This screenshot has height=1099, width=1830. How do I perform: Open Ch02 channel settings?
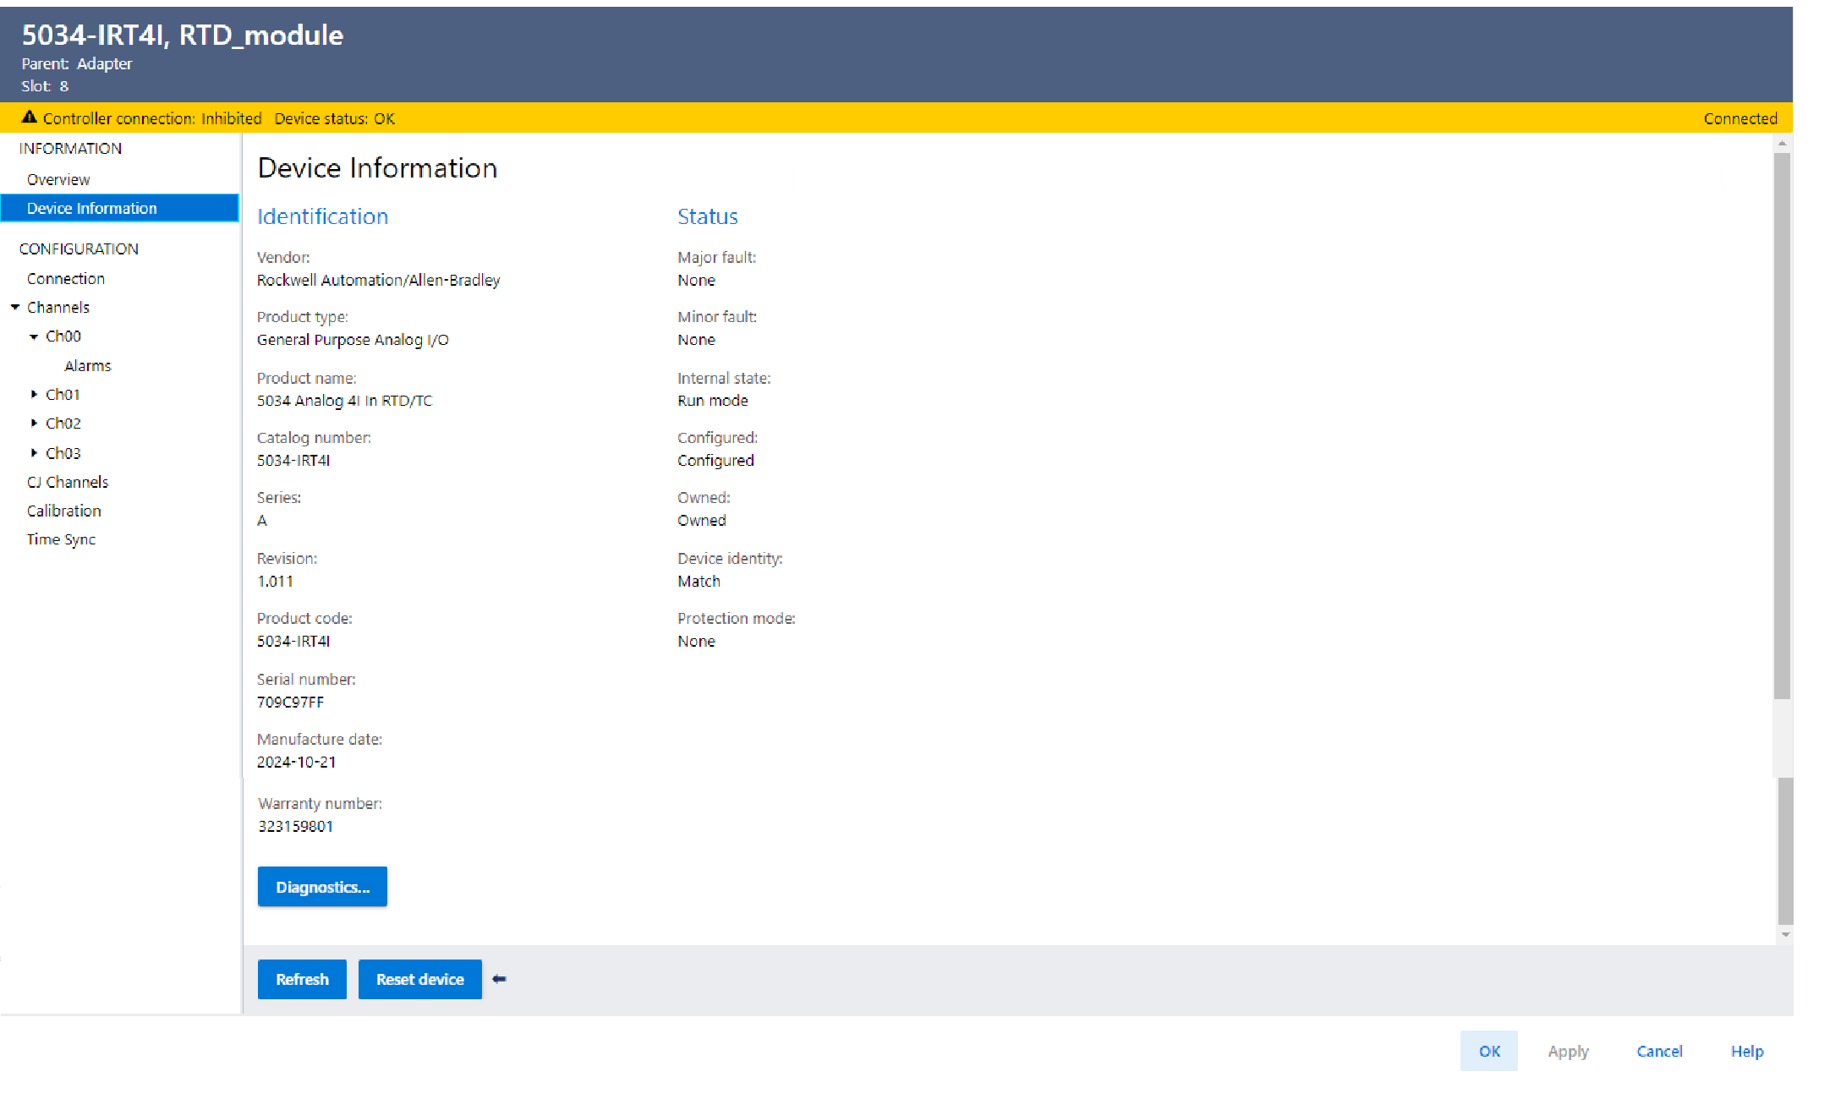coord(63,423)
